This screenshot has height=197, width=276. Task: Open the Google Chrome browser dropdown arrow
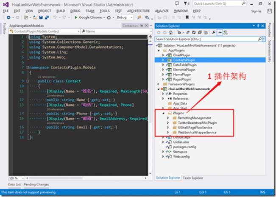coord(104,17)
